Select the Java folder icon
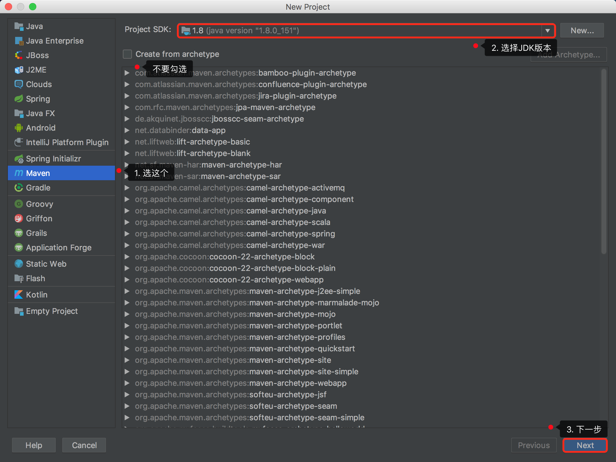The height and width of the screenshot is (462, 616). point(19,27)
